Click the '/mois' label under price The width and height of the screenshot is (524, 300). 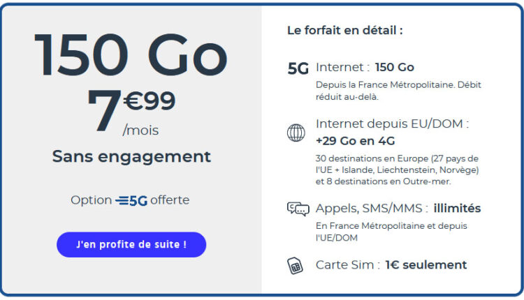(140, 130)
